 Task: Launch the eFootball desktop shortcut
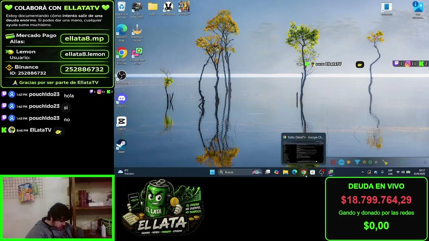(184, 9)
